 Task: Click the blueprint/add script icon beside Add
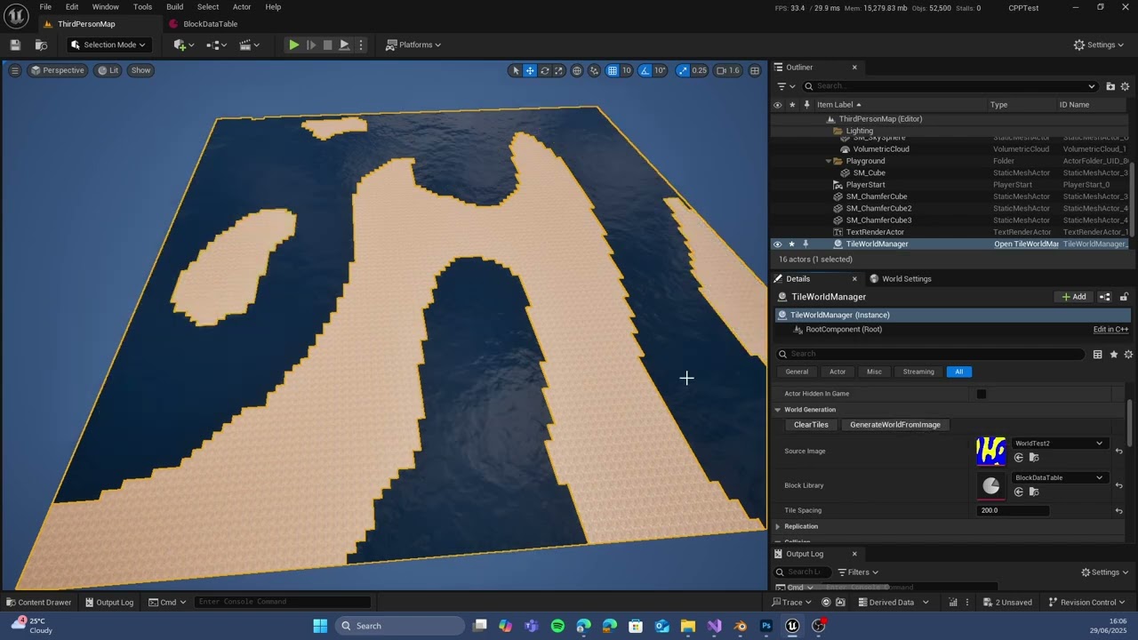(1105, 297)
